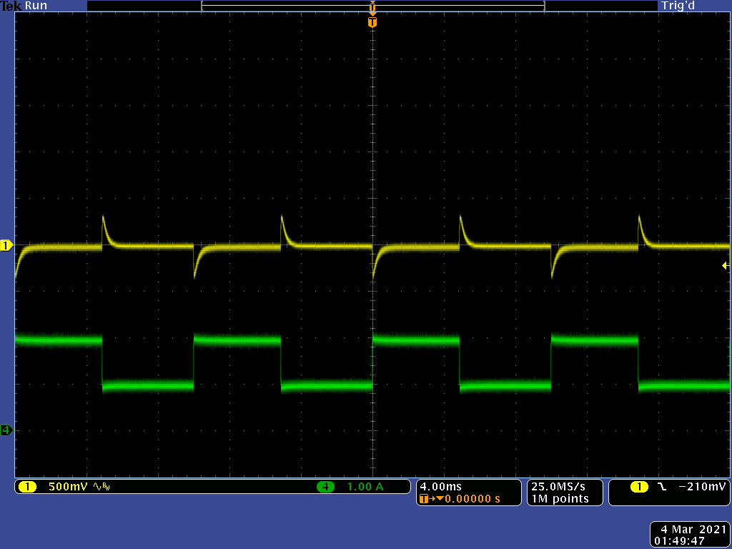
Task: Click the Run acquisition status text
Action: pyautogui.click(x=36, y=6)
